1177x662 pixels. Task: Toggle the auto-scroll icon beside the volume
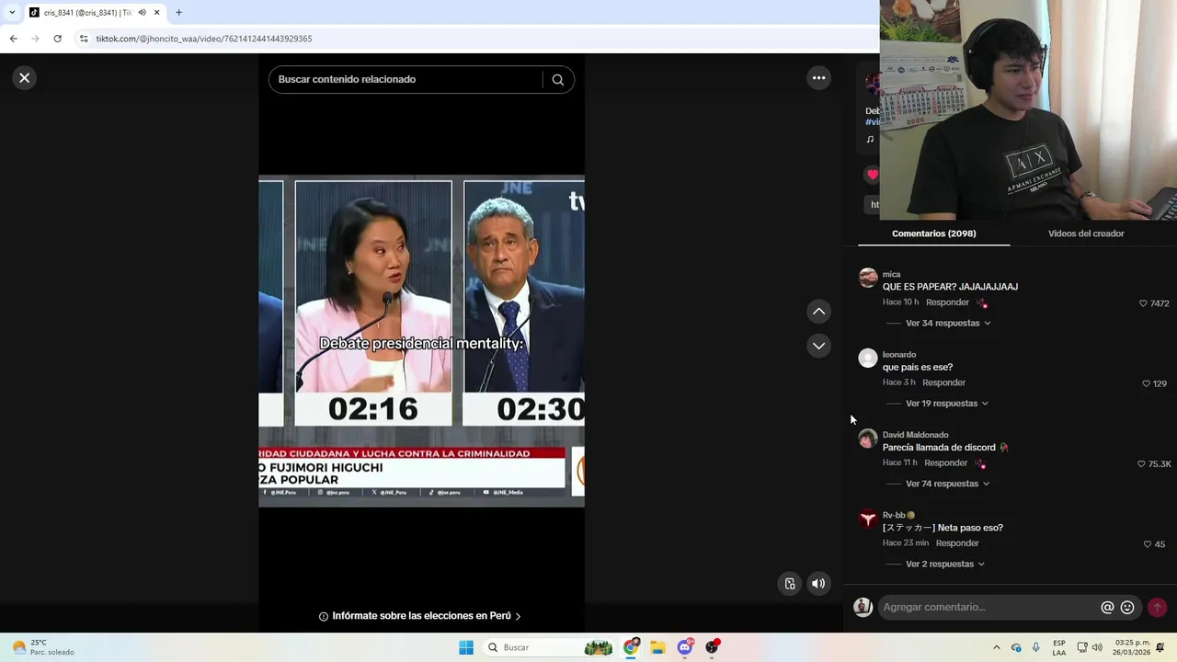[x=790, y=584]
